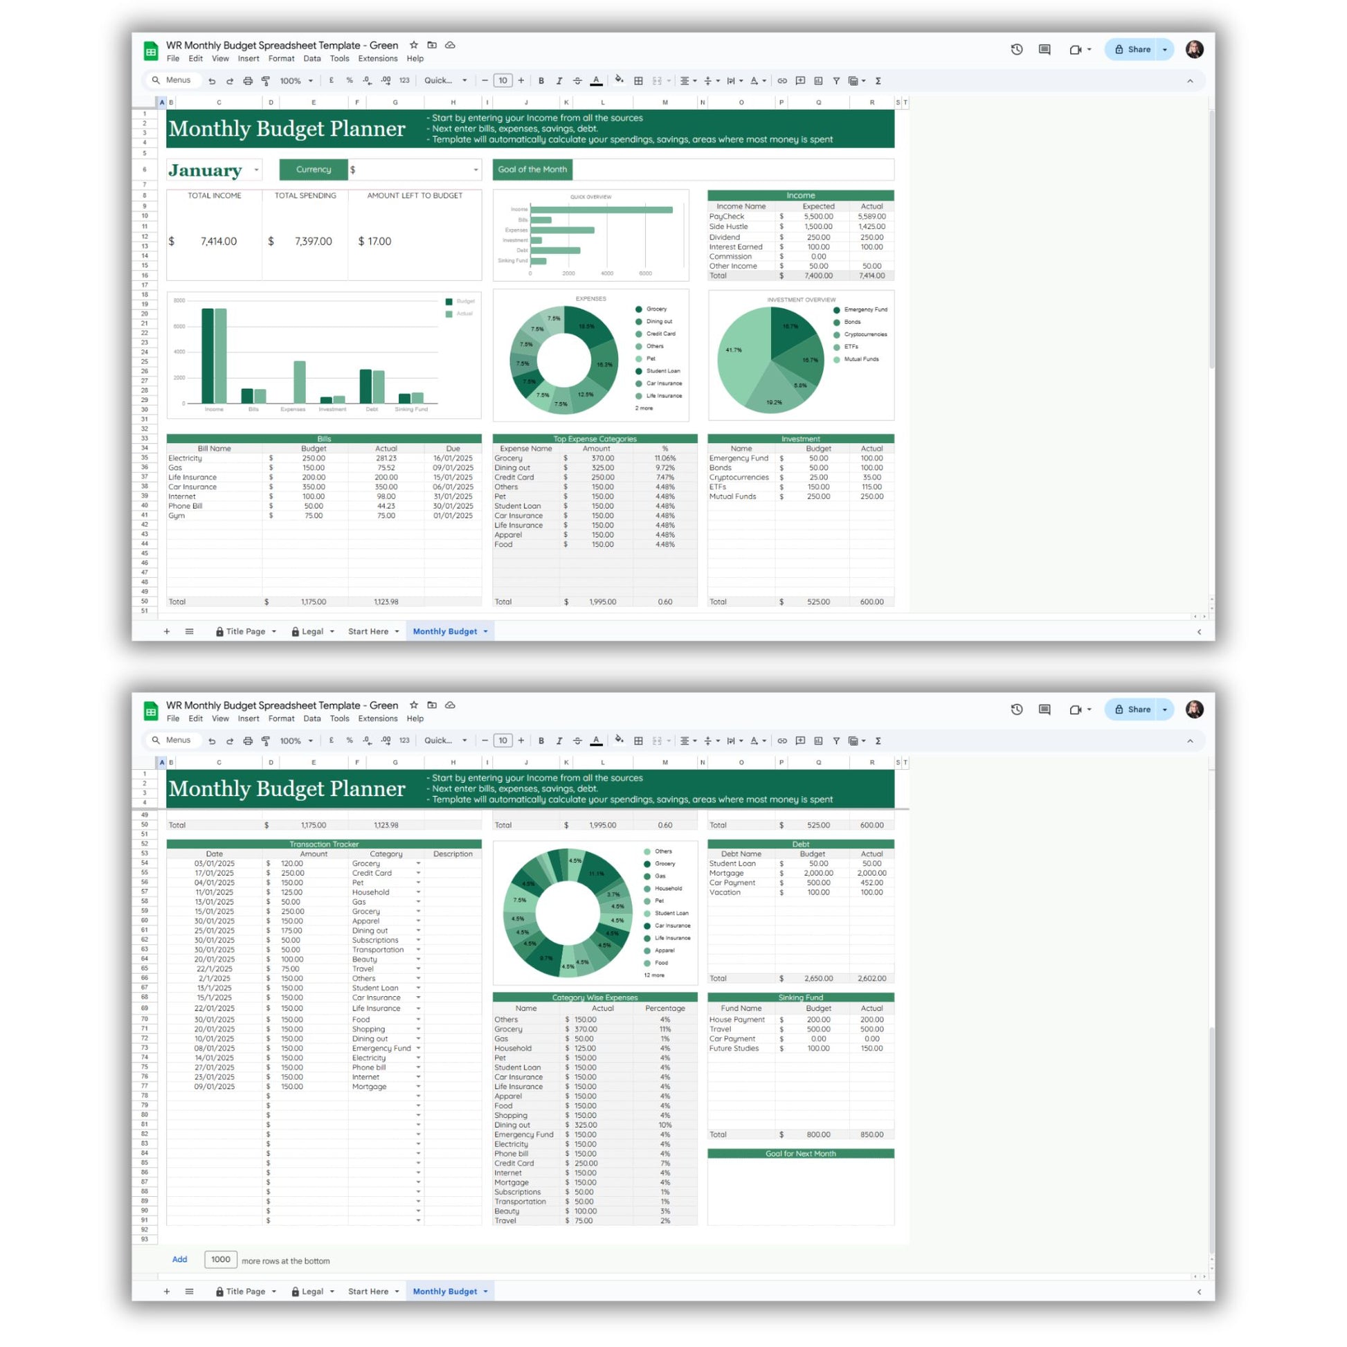The height and width of the screenshot is (1347, 1347).
Task: Open the Extensions menu in top window
Action: pos(378,59)
